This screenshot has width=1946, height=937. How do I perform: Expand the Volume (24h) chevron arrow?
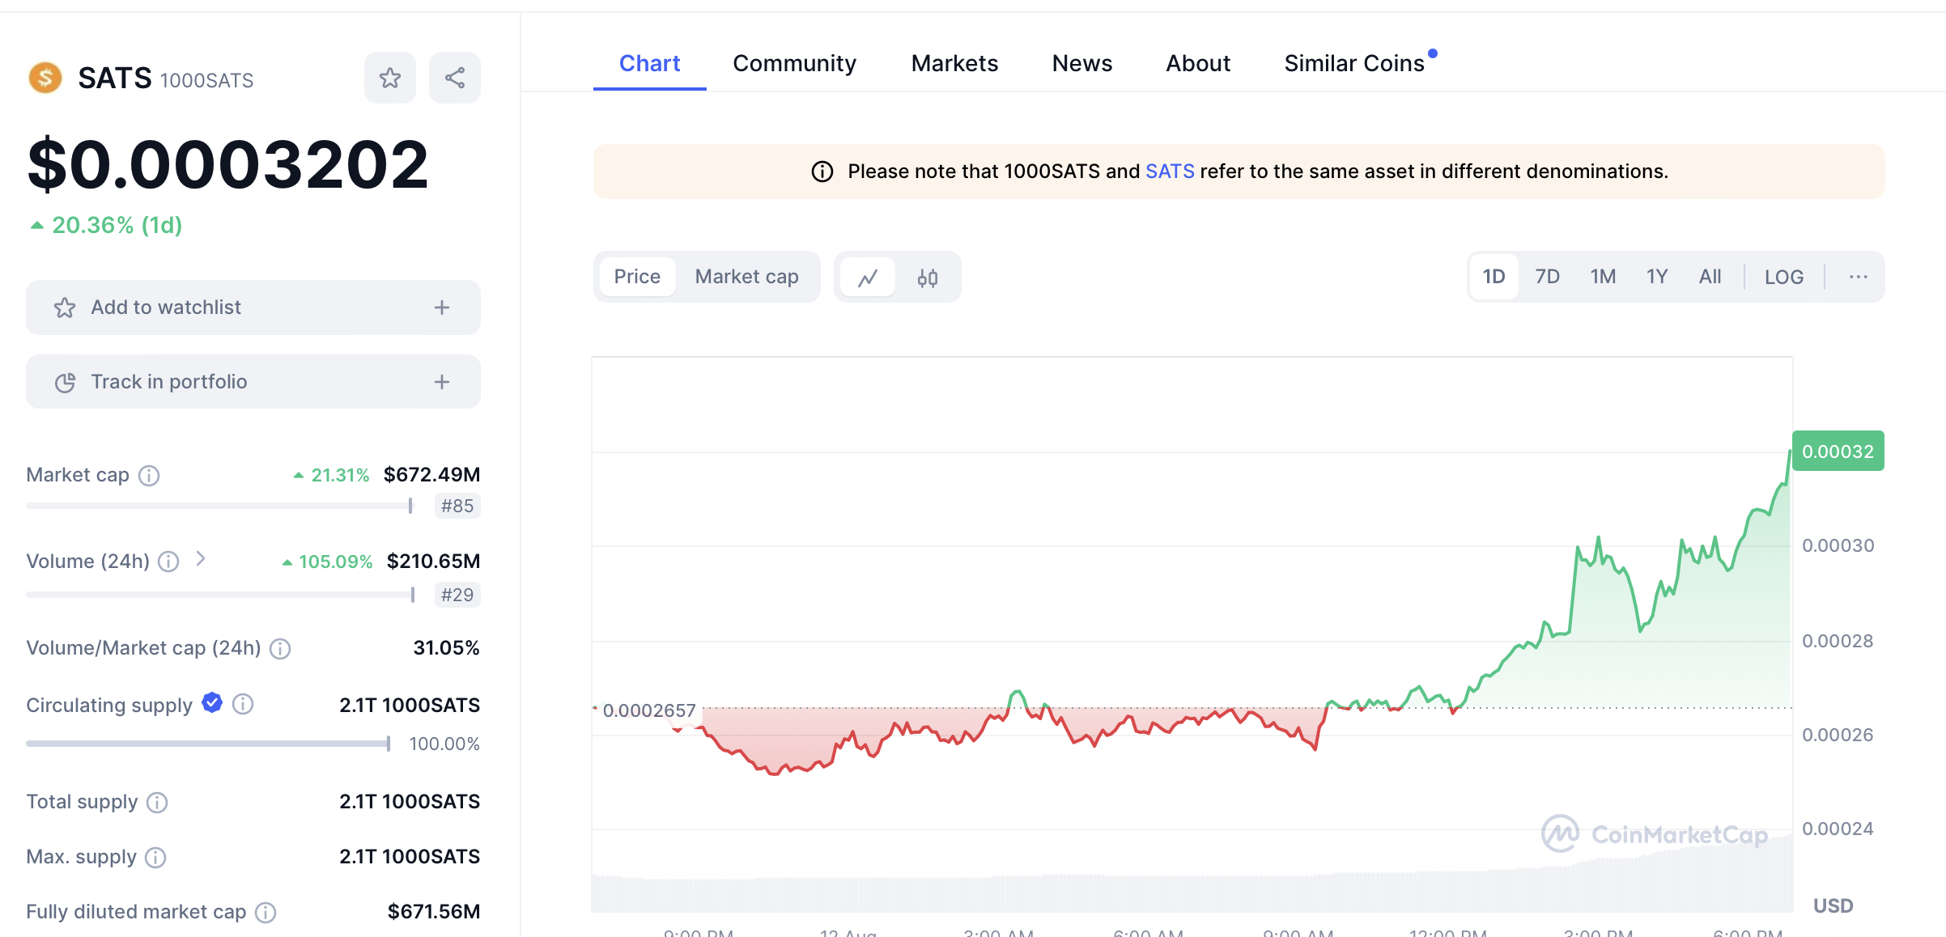click(201, 559)
